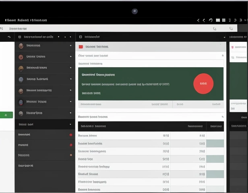The width and height of the screenshot is (248, 193).
Task: Select the first avatar item in the sidebar list
Action: click(x=21, y=46)
